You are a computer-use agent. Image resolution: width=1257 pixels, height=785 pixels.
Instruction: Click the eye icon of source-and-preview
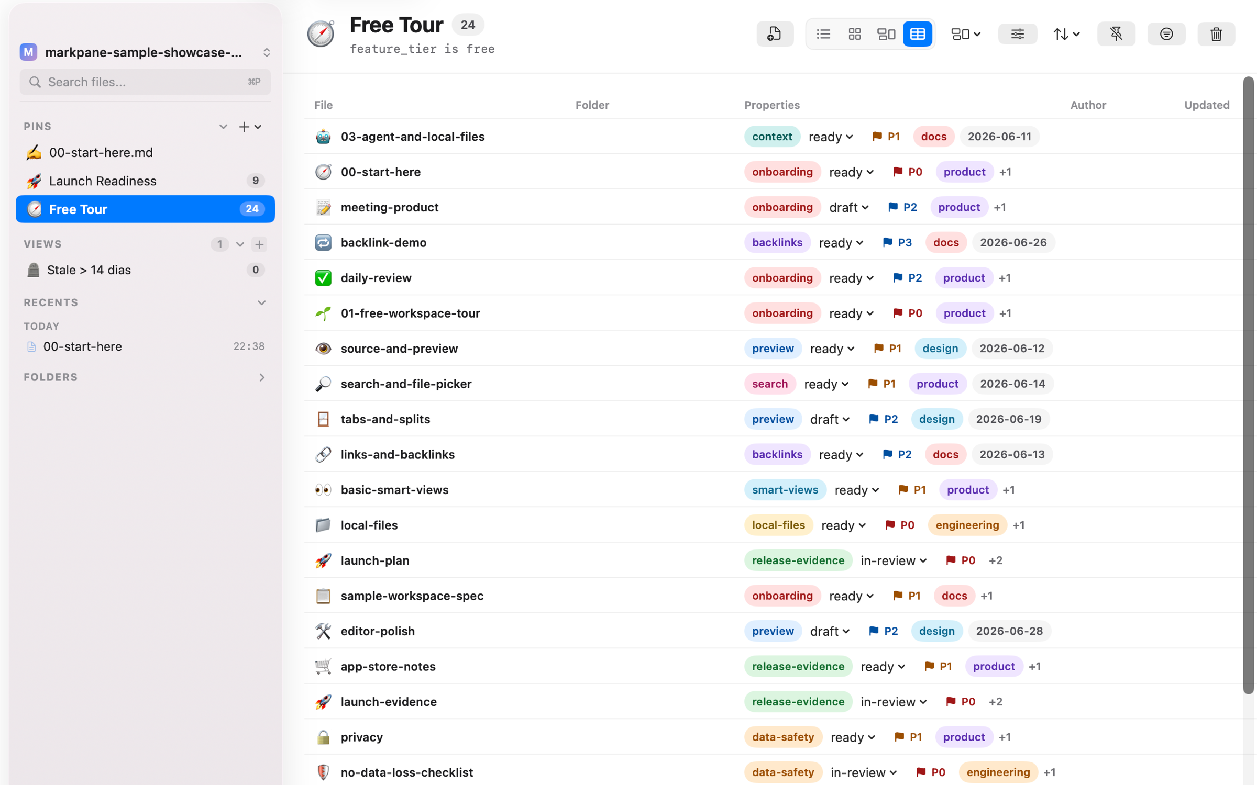coord(323,349)
